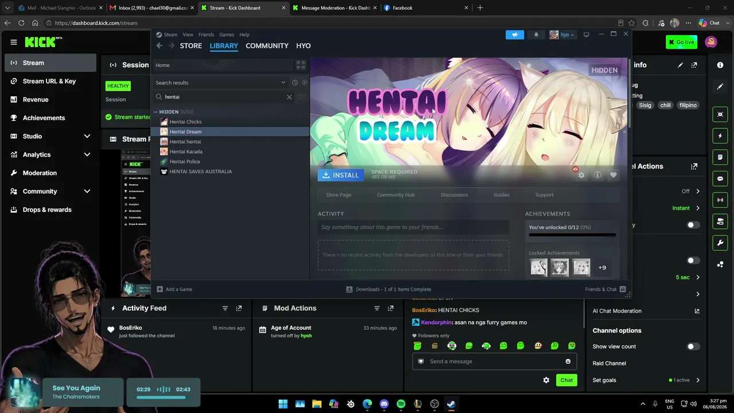Viewport: 734px width, 413px height.
Task: Expand the Set goals option
Action: (x=697, y=380)
